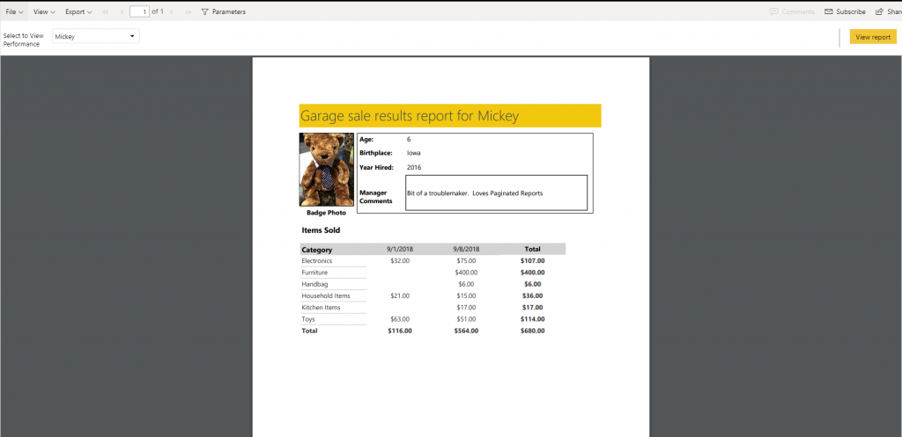Go to first page arrow icon
Image resolution: width=902 pixels, height=437 pixels.
tap(106, 11)
